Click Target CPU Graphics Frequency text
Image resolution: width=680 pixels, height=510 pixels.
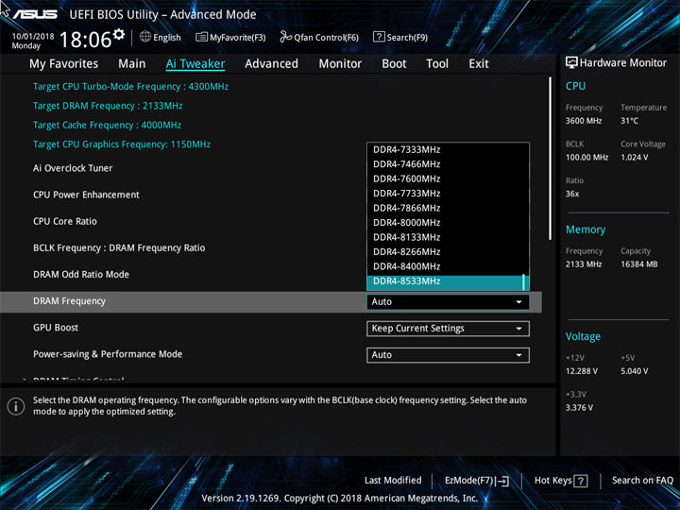point(122,144)
